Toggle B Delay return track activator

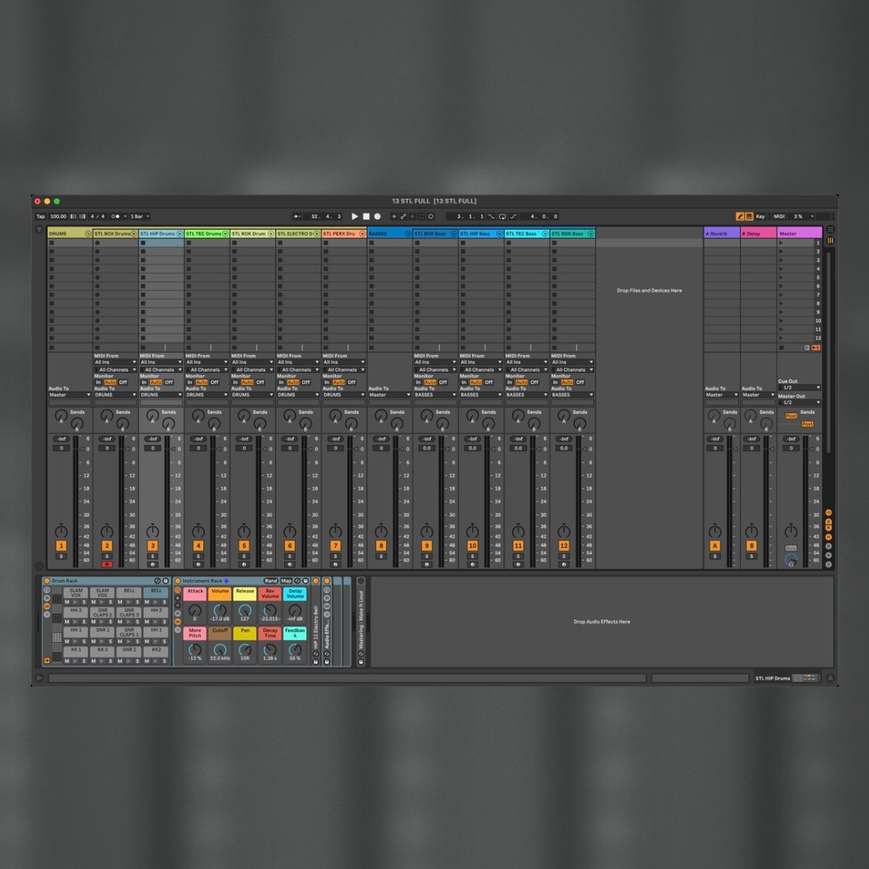[752, 546]
